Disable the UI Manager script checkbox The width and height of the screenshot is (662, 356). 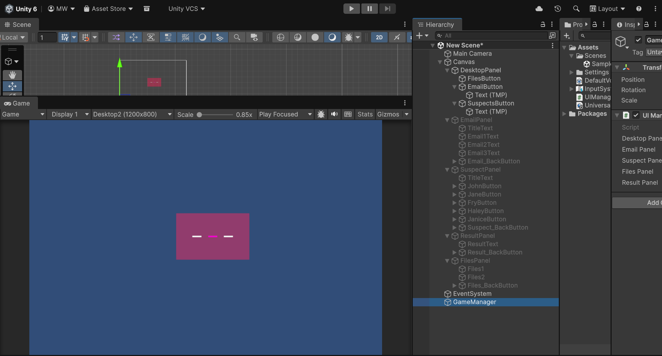(x=636, y=115)
